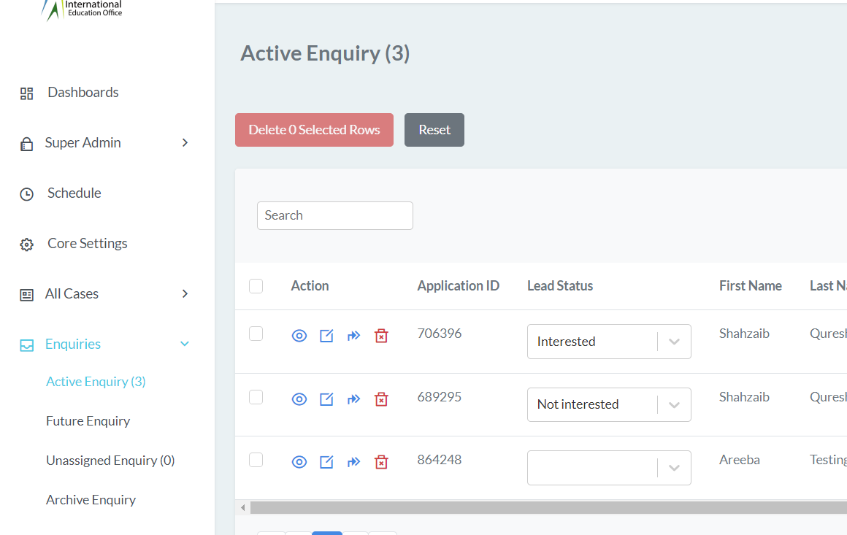Click the delete icon for application 864248
The height and width of the screenshot is (535, 847).
coord(381,462)
